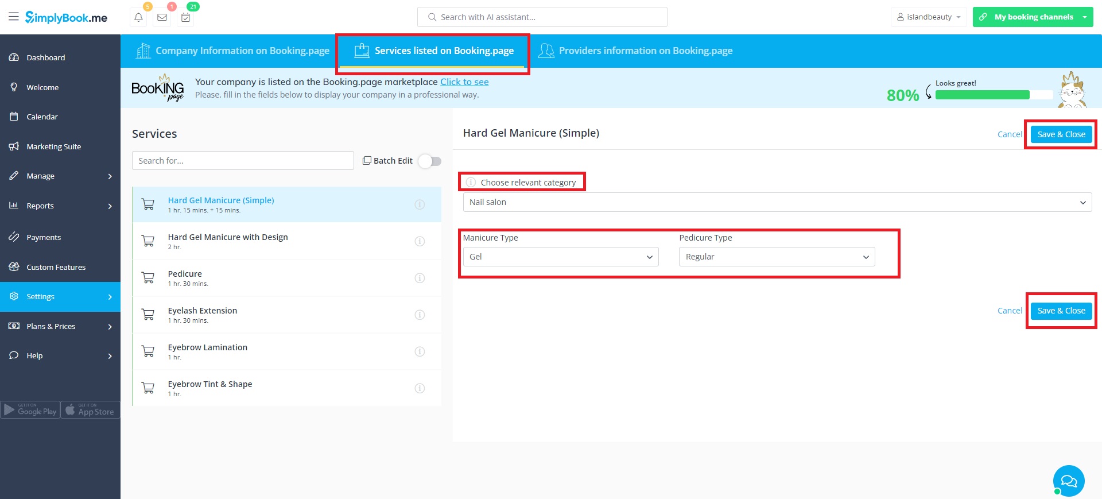Viewport: 1102px width, 499px height.
Task: Open the Manicure Type dropdown
Action: point(560,257)
